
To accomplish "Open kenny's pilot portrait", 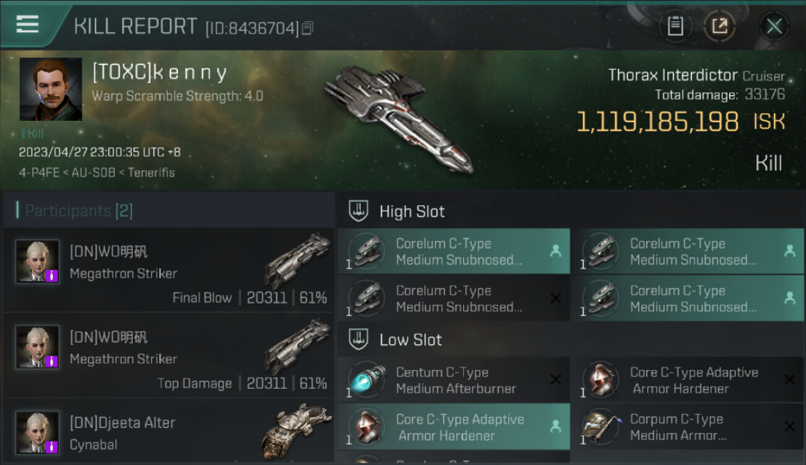I will pyautogui.click(x=51, y=89).
